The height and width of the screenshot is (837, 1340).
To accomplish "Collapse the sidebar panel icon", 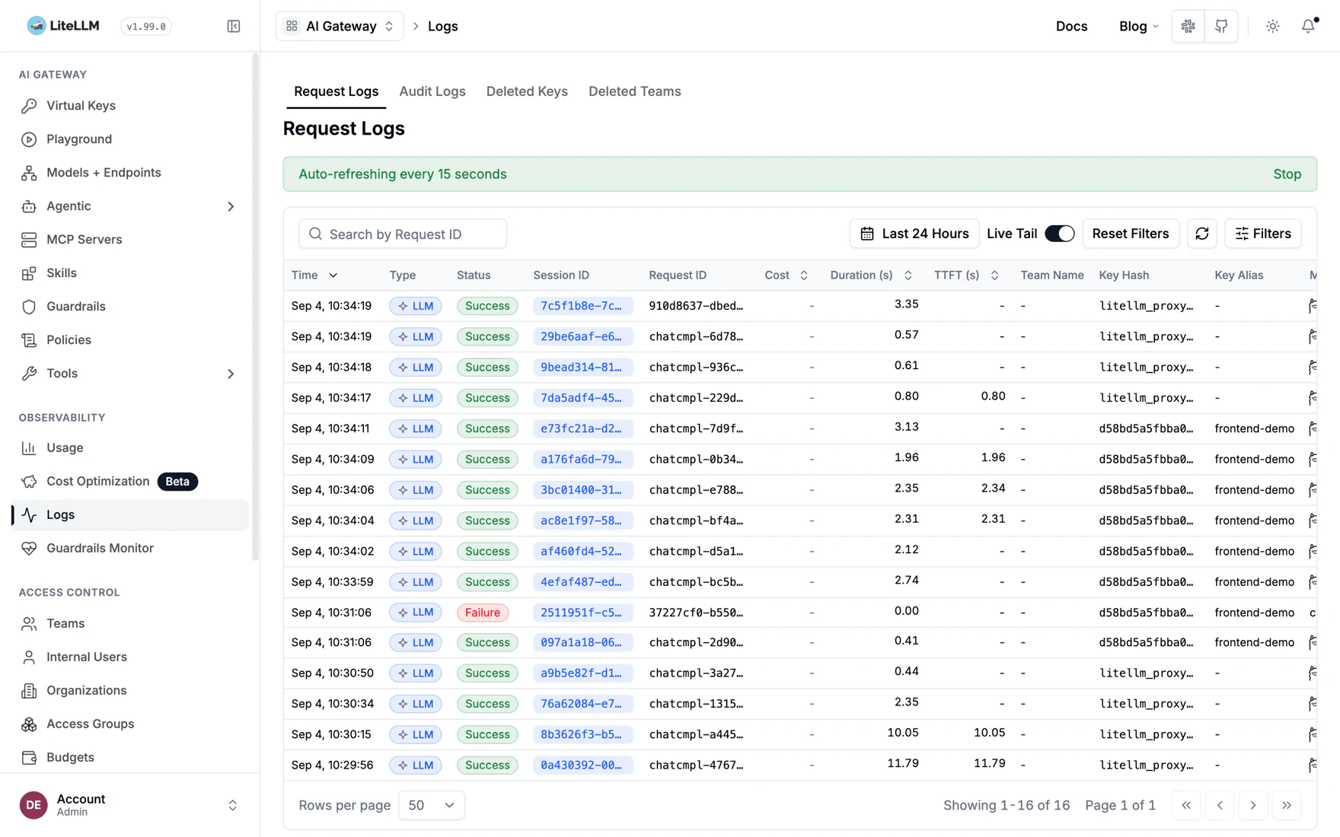I will pos(234,27).
